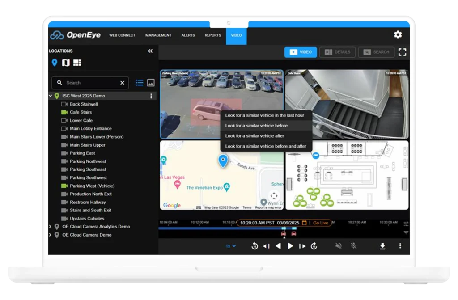Click Go Live in timeline

(320, 223)
